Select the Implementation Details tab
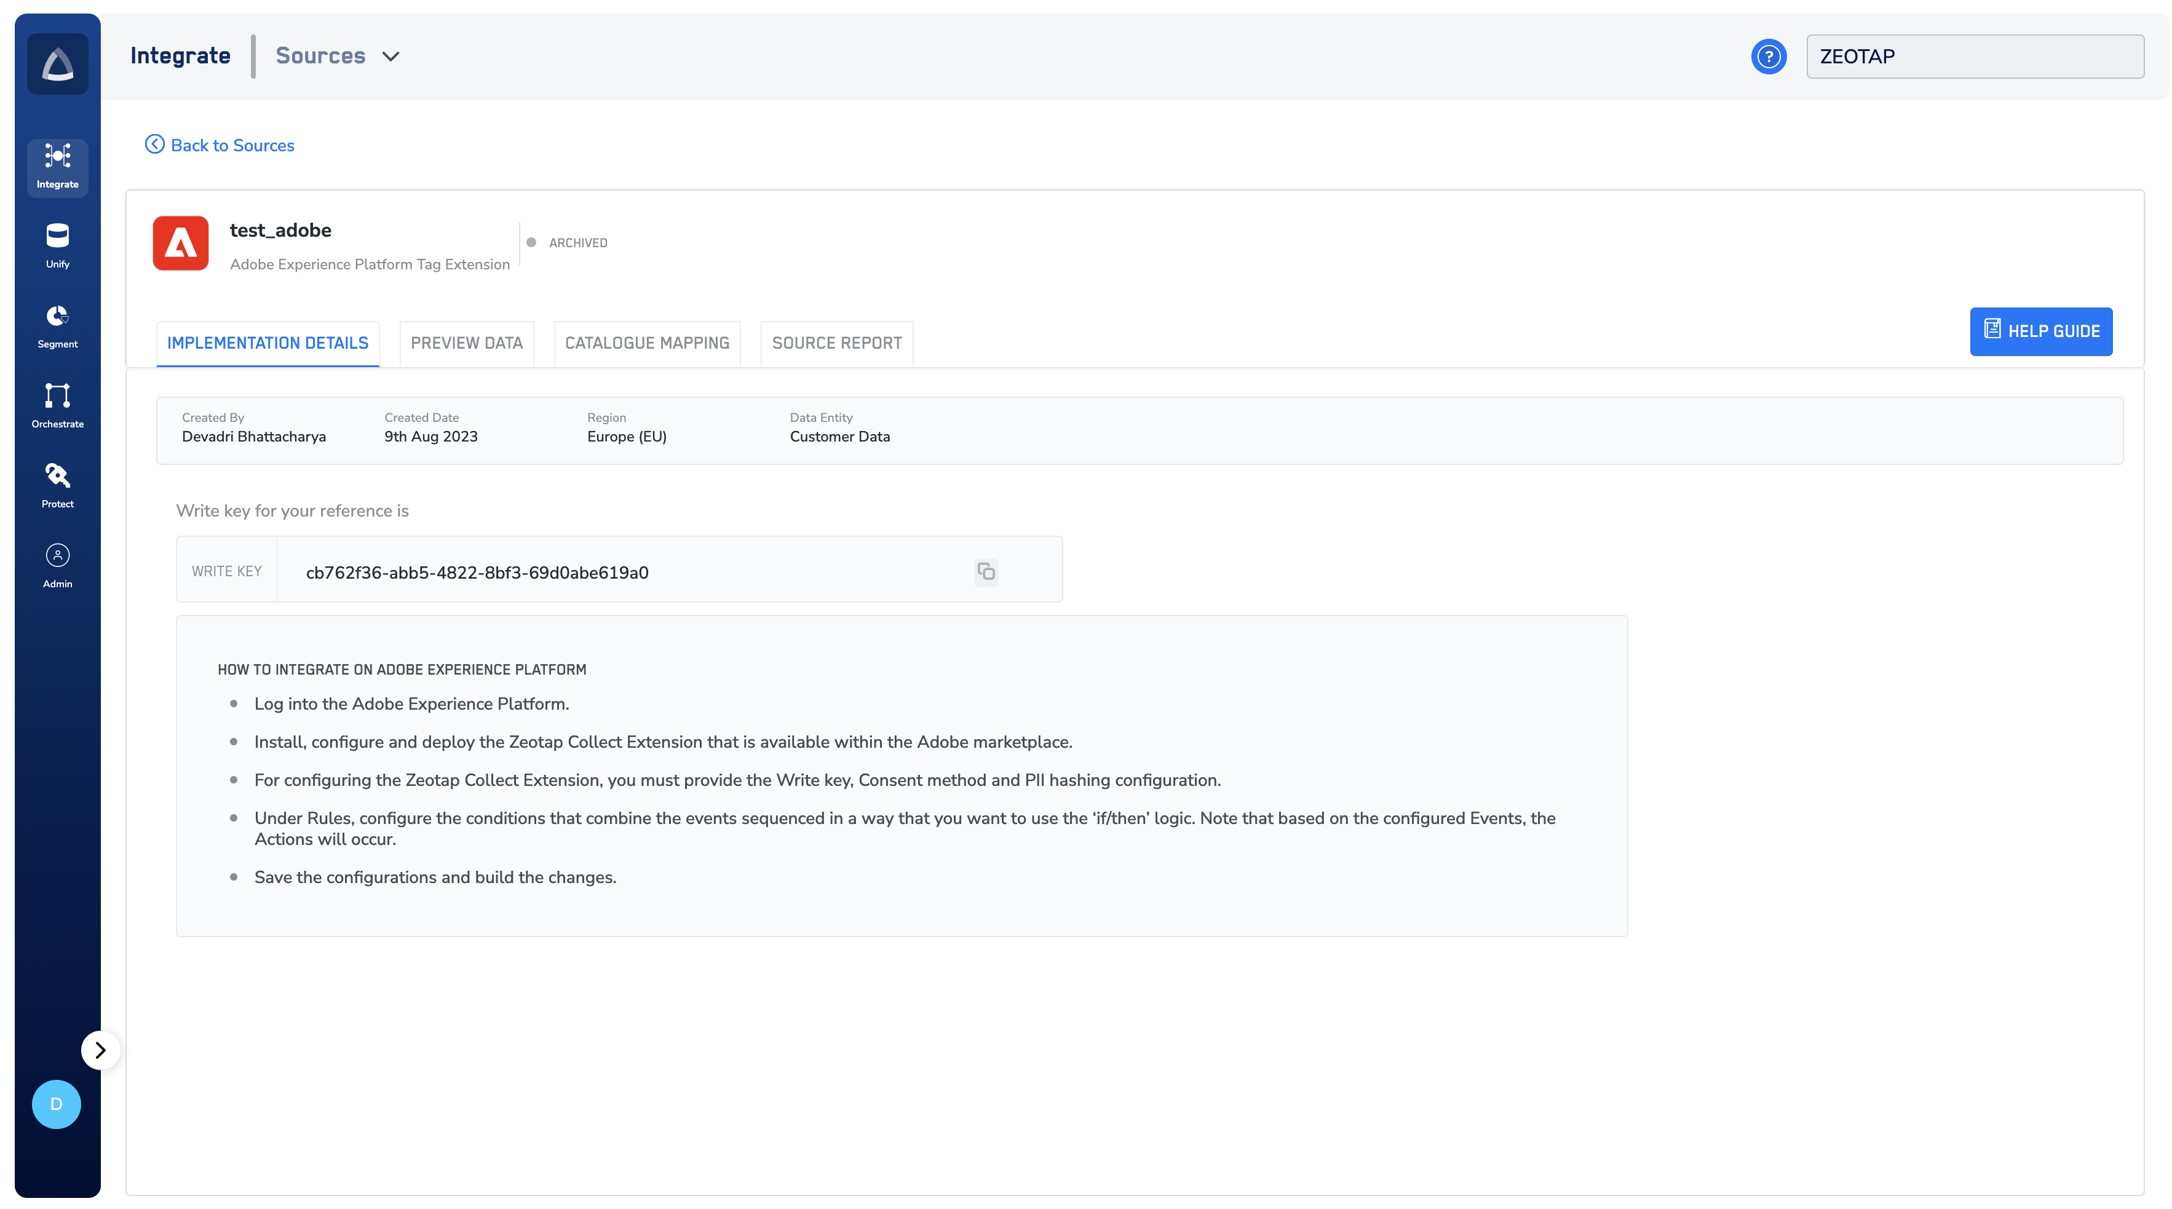 point(268,343)
